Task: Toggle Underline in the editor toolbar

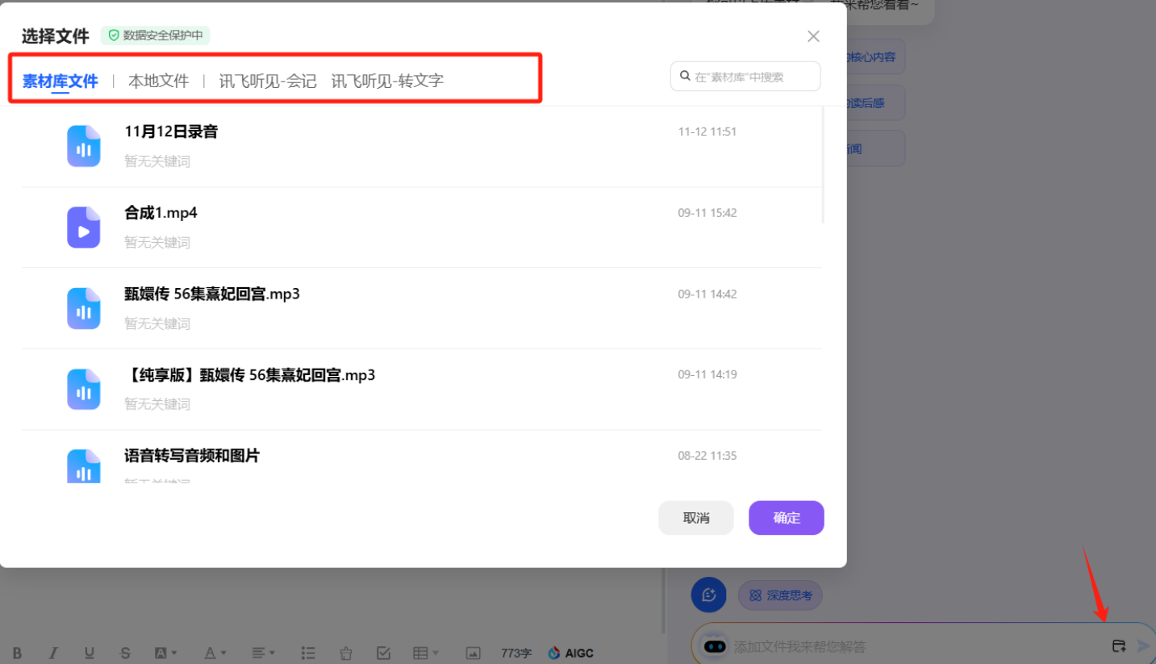Action: coord(90,653)
